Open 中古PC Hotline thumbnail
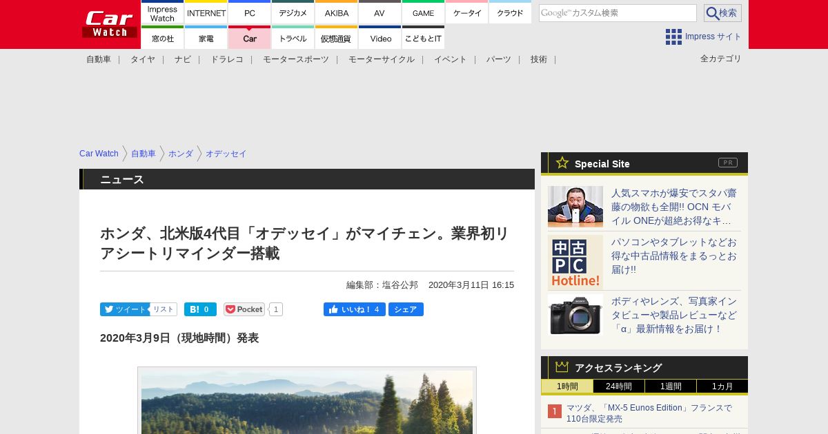This screenshot has width=828, height=434. point(575,262)
